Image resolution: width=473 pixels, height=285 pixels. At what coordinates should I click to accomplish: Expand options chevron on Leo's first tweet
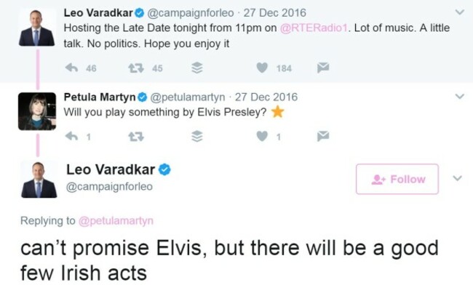pyautogui.click(x=459, y=12)
